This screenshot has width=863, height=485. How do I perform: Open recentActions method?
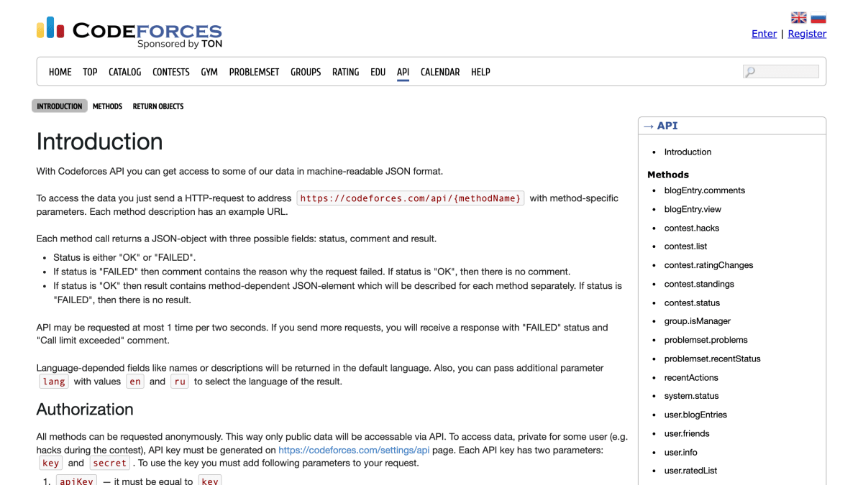click(x=691, y=377)
